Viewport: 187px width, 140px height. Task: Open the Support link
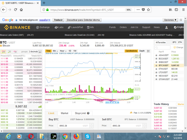click(x=146, y=27)
